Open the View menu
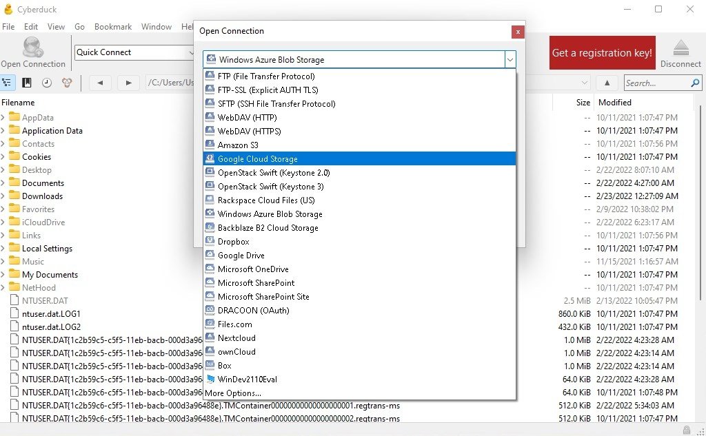The image size is (706, 436). [56, 27]
